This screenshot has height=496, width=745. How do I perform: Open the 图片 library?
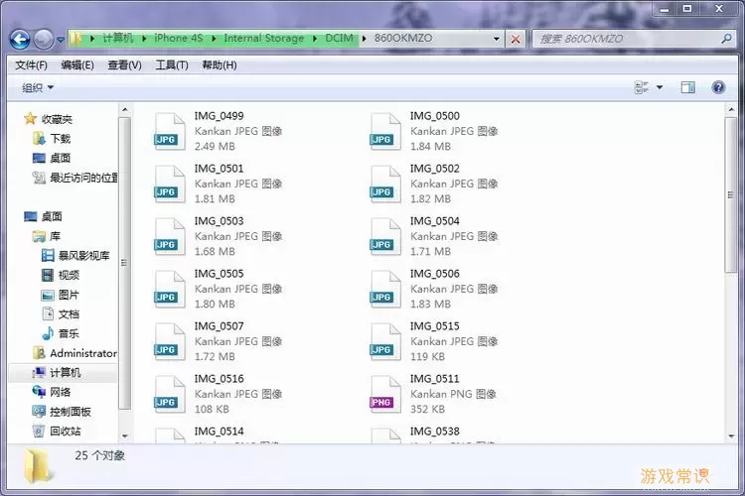tap(60, 296)
